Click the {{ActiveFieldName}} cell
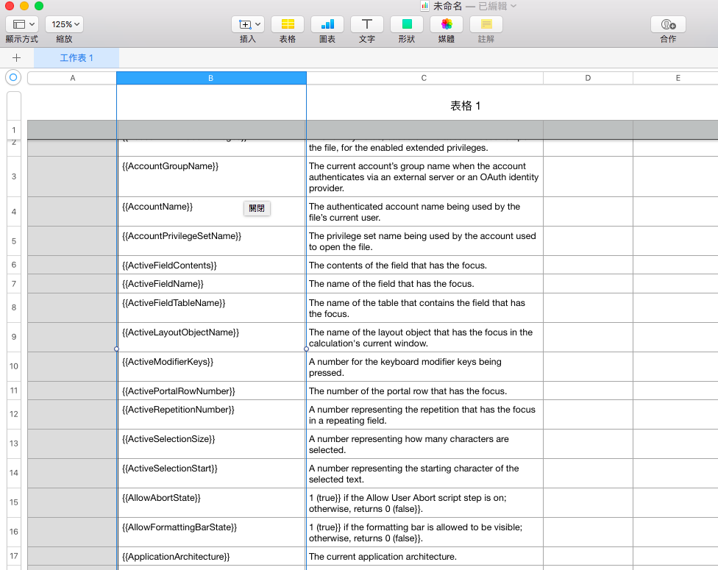 point(212,284)
